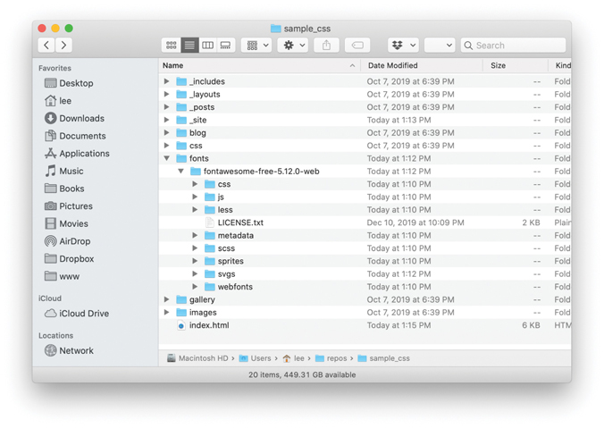The image size is (604, 428).
Task: Switch to icon view in toolbar
Action: 171,45
